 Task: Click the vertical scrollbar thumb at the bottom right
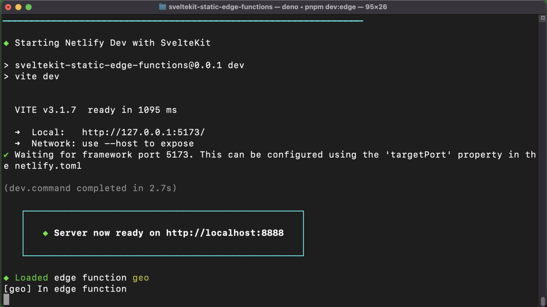point(543,301)
